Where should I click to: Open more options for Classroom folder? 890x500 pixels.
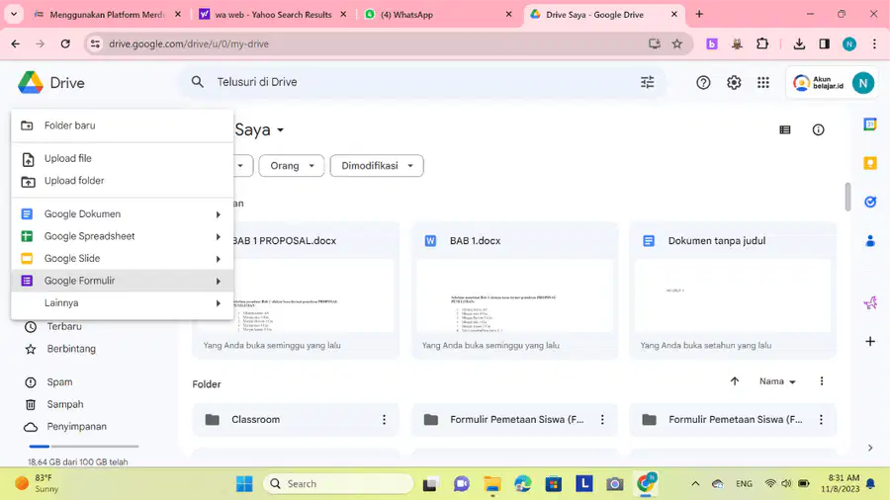click(x=385, y=420)
